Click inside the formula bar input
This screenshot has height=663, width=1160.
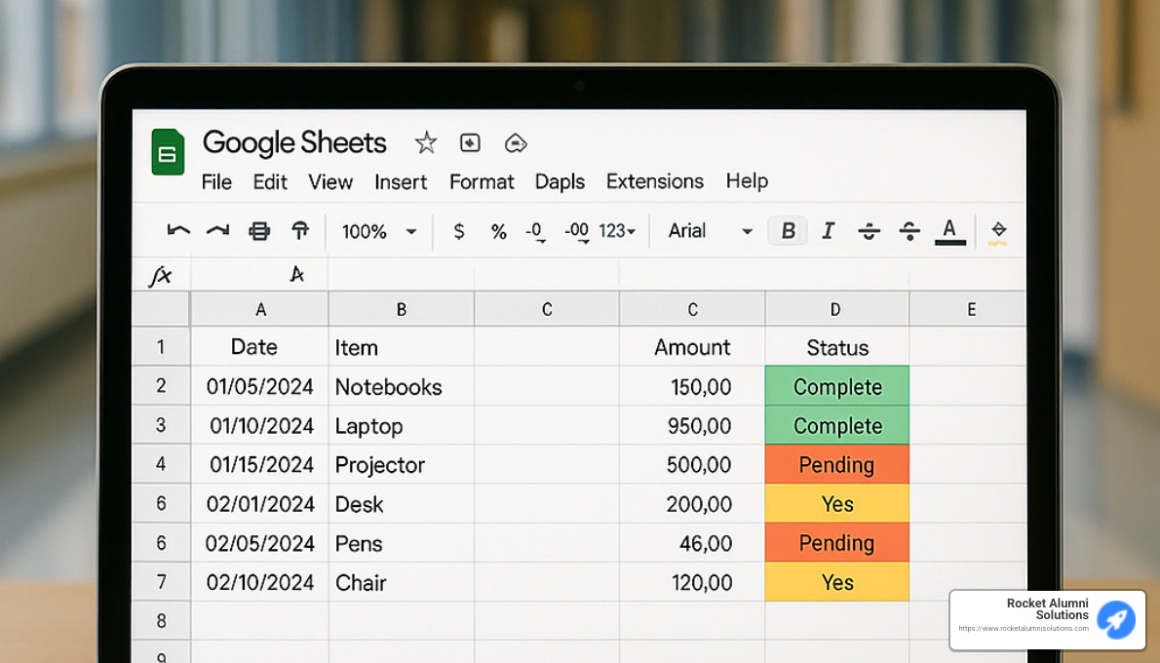tap(606, 275)
